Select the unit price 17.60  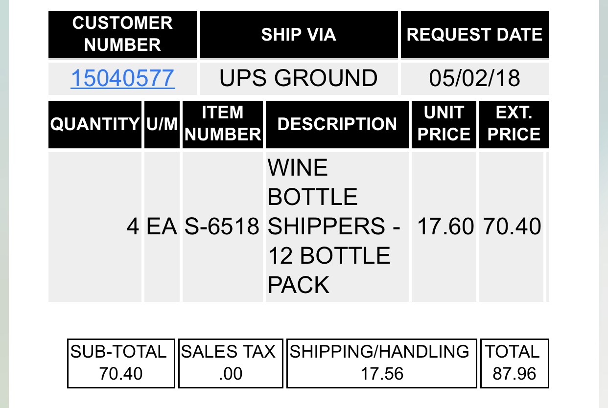pyautogui.click(x=444, y=227)
